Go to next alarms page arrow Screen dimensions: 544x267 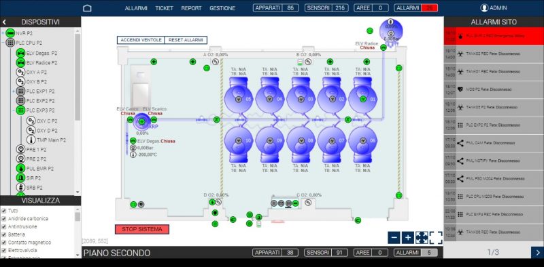point(537,253)
